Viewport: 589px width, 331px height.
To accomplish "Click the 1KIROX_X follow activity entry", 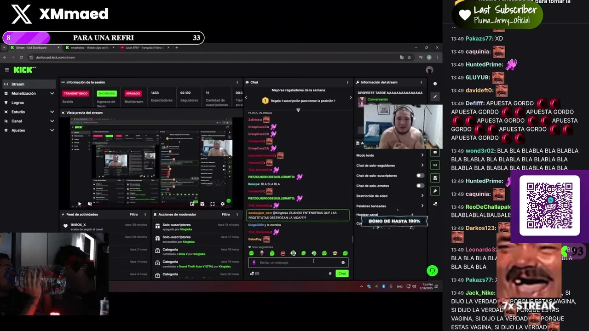I will point(106,227).
